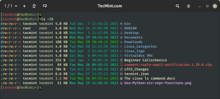
Task: Click the date Tue Oct 25 10:00:58 2022
Action: click(94, 69)
